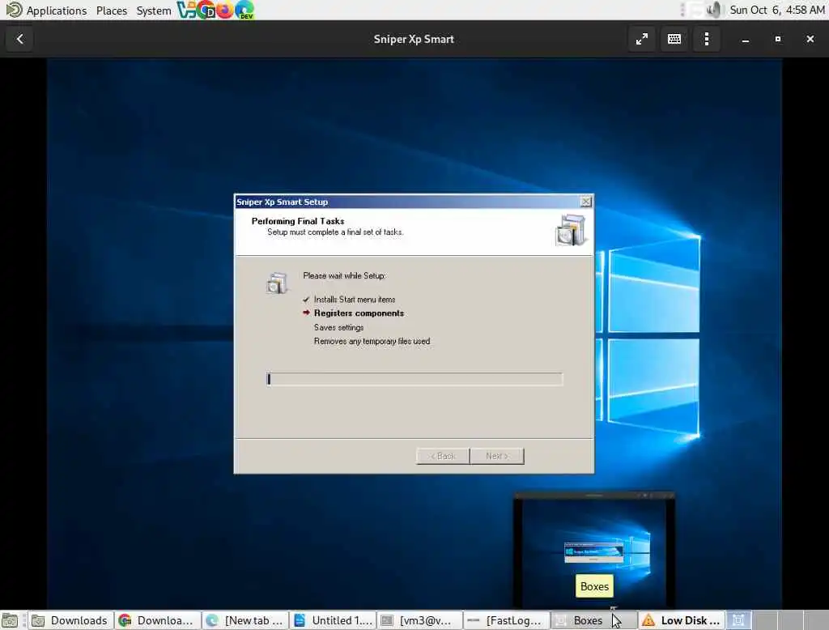Viewport: 829px width, 630px height.
Task: Minimize the Boxes window
Action: [746, 39]
